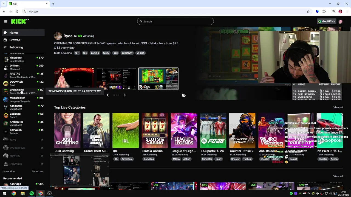Open the browser media controls icon
The width and height of the screenshot is (351, 197).
pyautogui.click(x=334, y=11)
